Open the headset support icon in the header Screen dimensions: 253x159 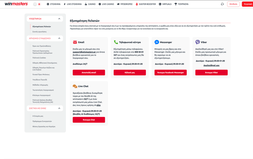pos(222,4)
